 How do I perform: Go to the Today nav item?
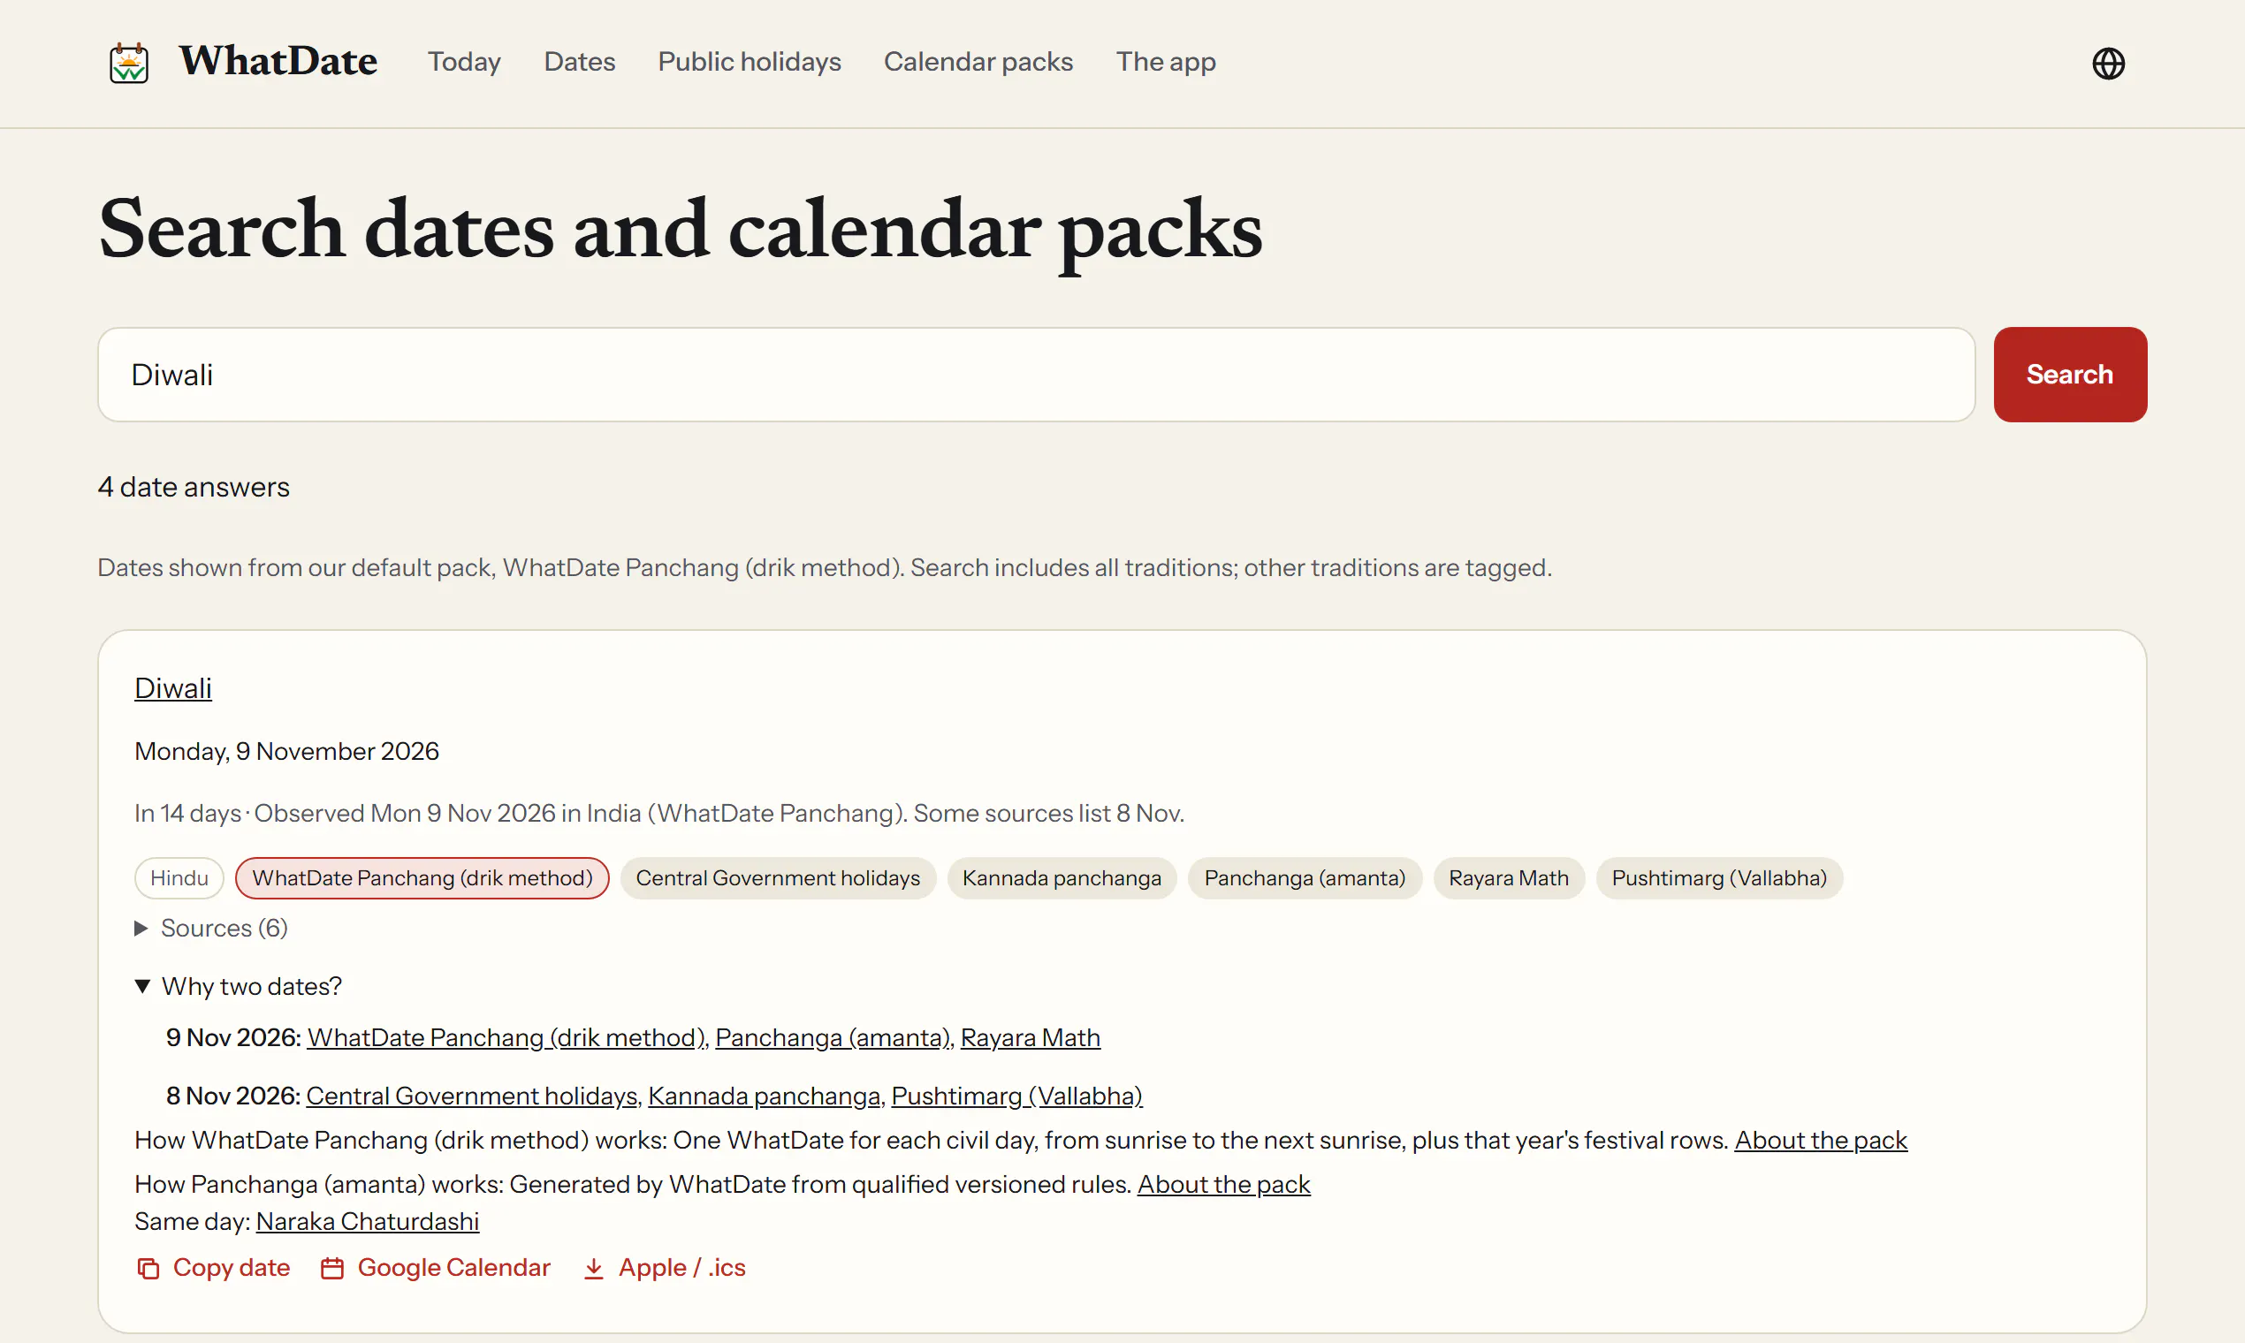coord(464,62)
